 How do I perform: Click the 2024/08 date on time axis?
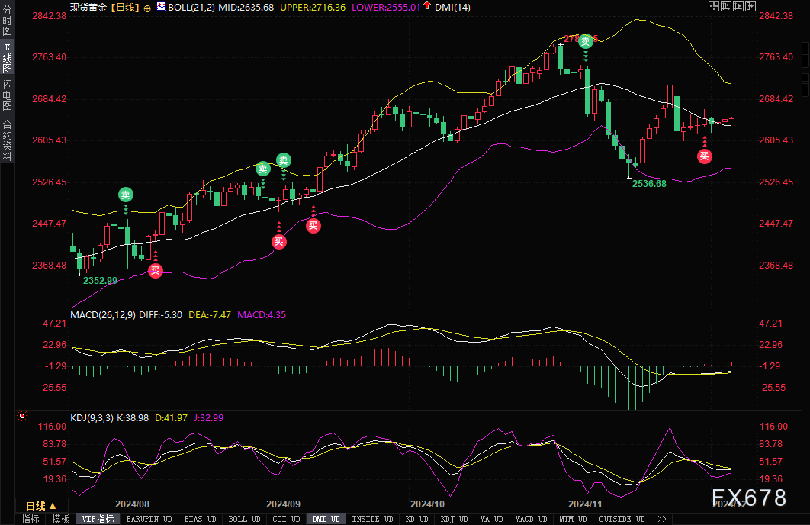point(132,504)
